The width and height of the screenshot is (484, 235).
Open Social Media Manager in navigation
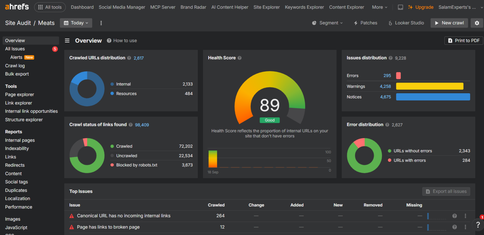pyautogui.click(x=122, y=7)
